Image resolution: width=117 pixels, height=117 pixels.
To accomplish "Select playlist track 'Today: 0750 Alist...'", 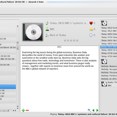I will pos(109,56).
